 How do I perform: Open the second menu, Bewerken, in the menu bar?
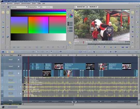point(10,3)
